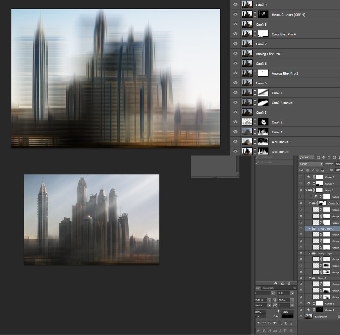Click the lock image pixels brush icon
The image size is (340, 335).
coord(313,170)
